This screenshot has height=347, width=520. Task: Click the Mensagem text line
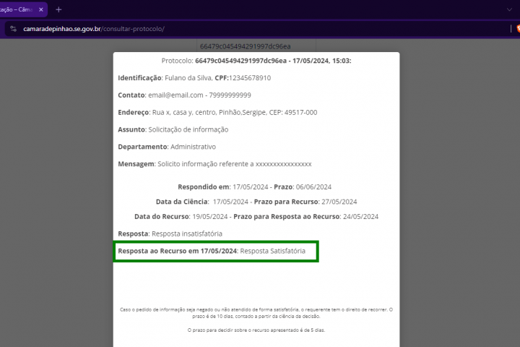[x=214, y=164]
